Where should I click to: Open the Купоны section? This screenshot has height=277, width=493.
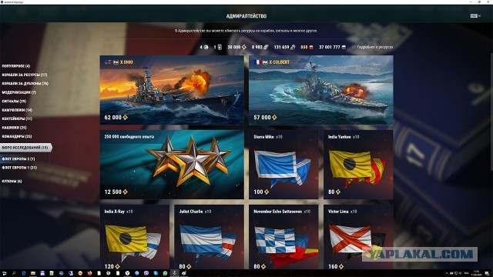click(x=12, y=182)
